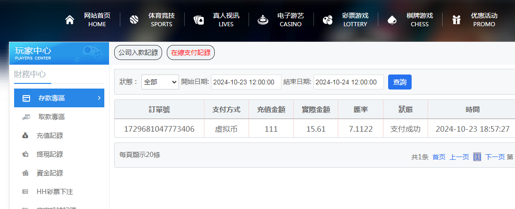Click the lottery balls icon

[x=328, y=20]
